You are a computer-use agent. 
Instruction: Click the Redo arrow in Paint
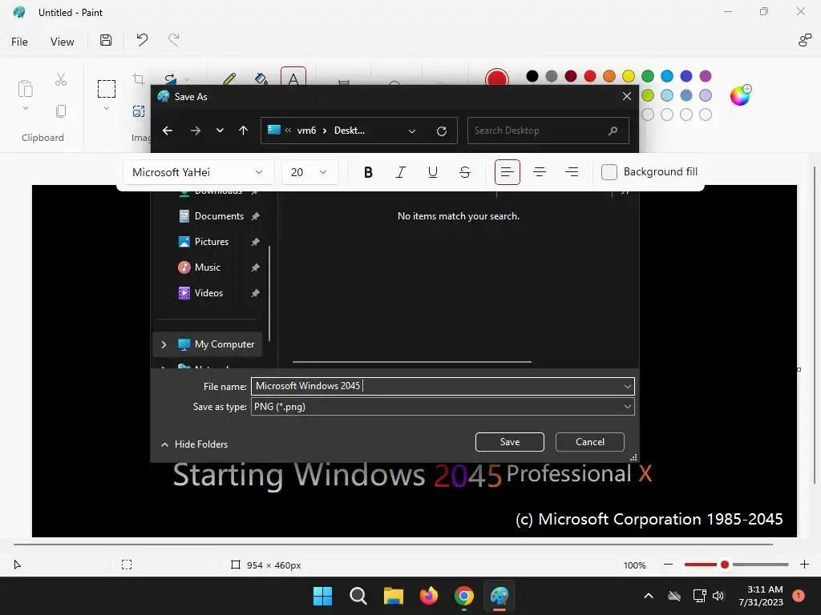(174, 40)
